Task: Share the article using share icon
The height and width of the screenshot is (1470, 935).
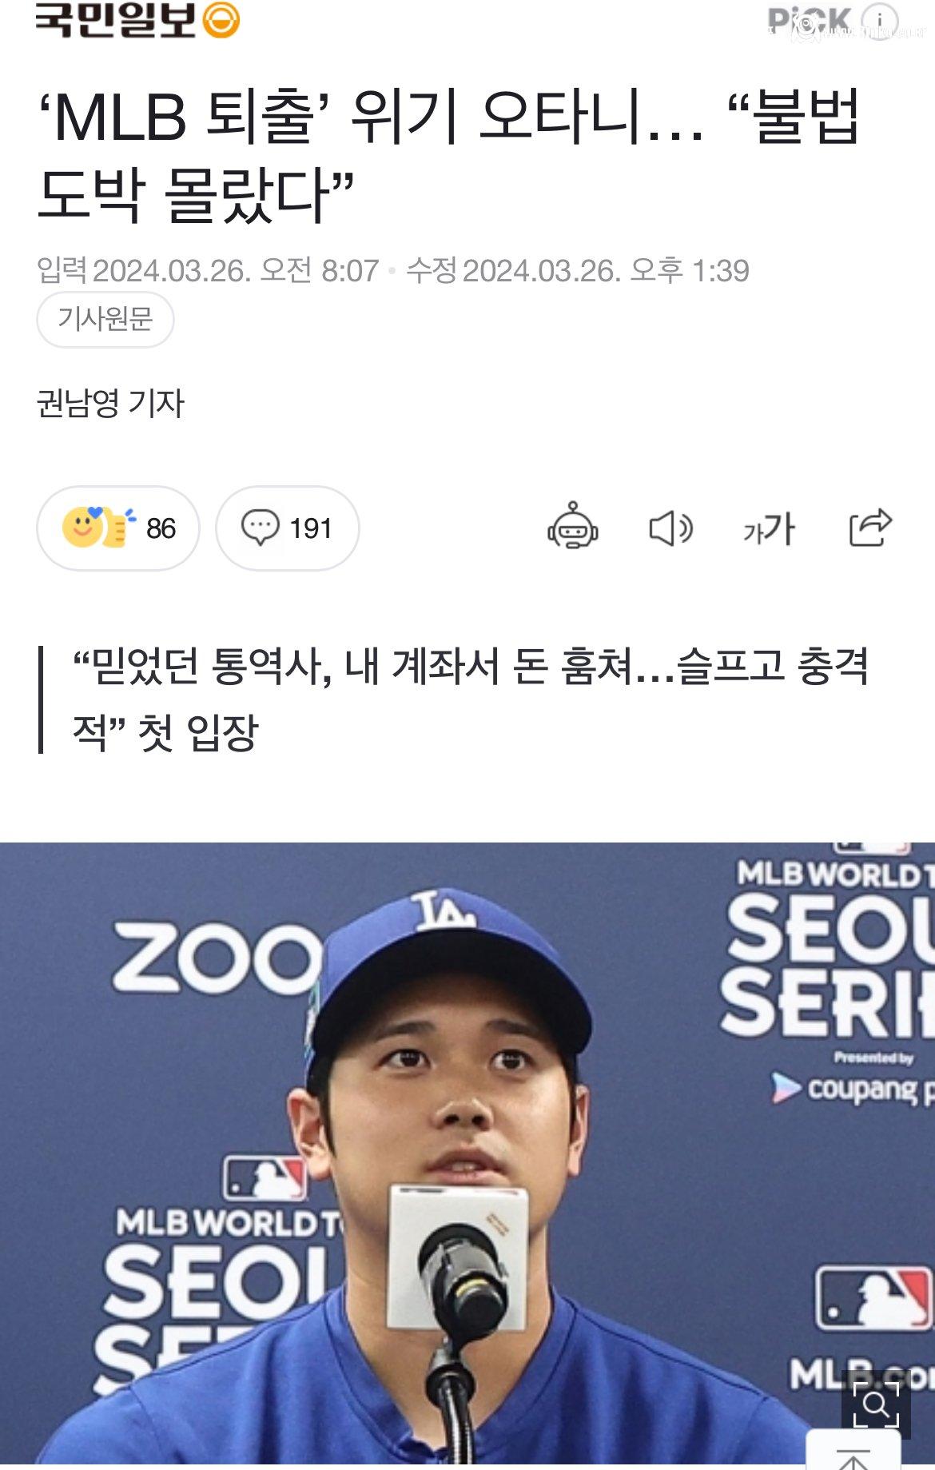Action: (x=869, y=528)
